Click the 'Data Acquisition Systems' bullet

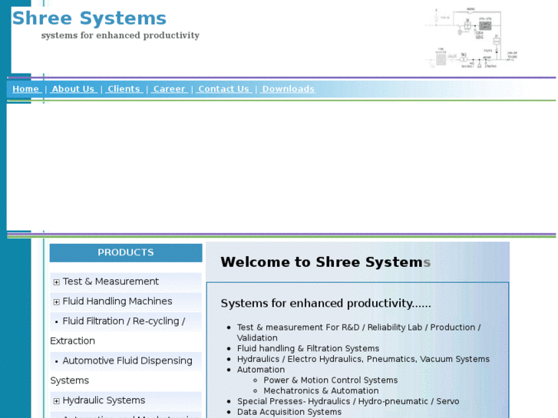(x=289, y=412)
